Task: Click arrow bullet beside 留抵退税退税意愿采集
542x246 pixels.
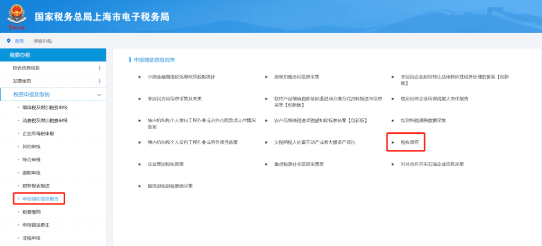Action: click(140, 186)
